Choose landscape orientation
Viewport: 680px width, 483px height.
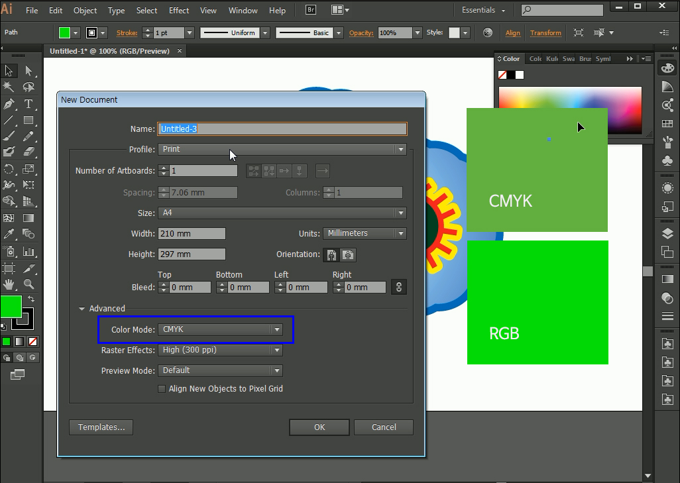(x=348, y=255)
